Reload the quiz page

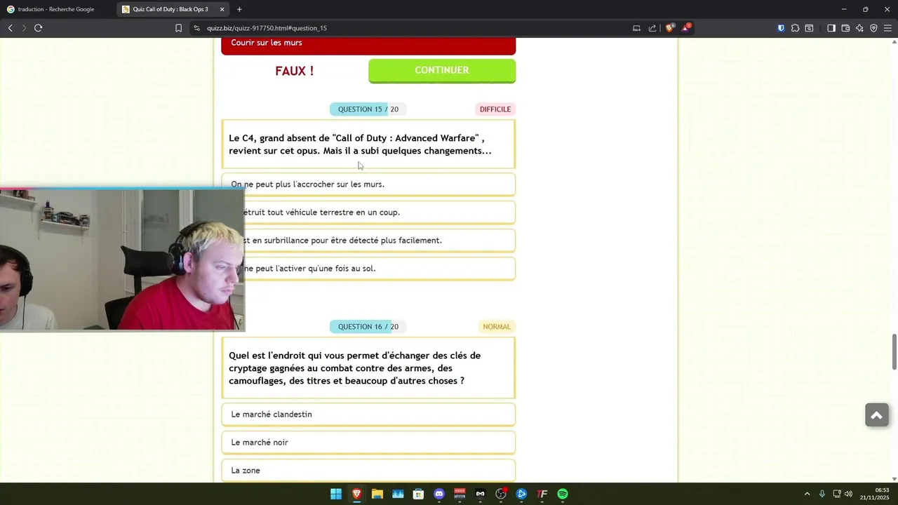[x=38, y=28]
